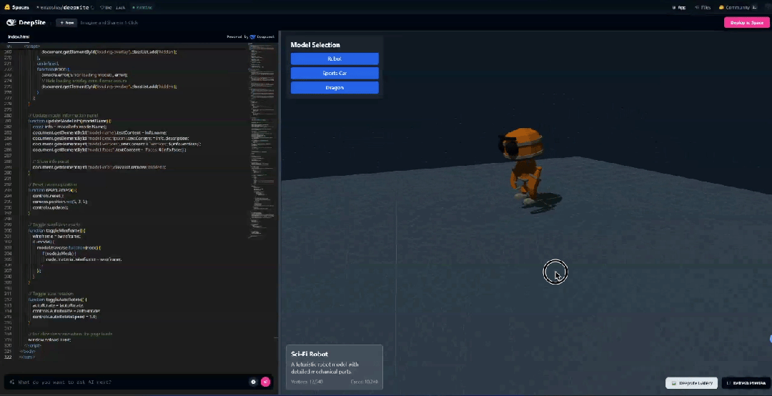Image resolution: width=772 pixels, height=396 pixels.
Task: Click line number 322 in editor gutter
Action: tap(7, 357)
